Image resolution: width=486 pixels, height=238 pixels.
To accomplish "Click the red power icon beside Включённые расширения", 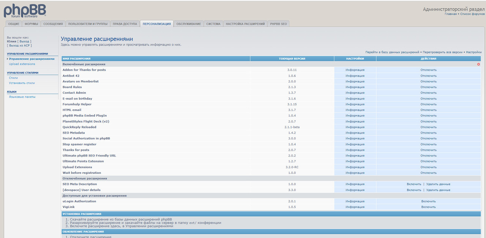I will pyautogui.click(x=478, y=64).
